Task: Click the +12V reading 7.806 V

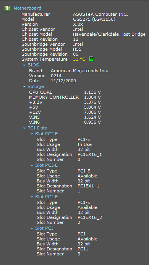Action: pyautogui.click(x=92, y=112)
